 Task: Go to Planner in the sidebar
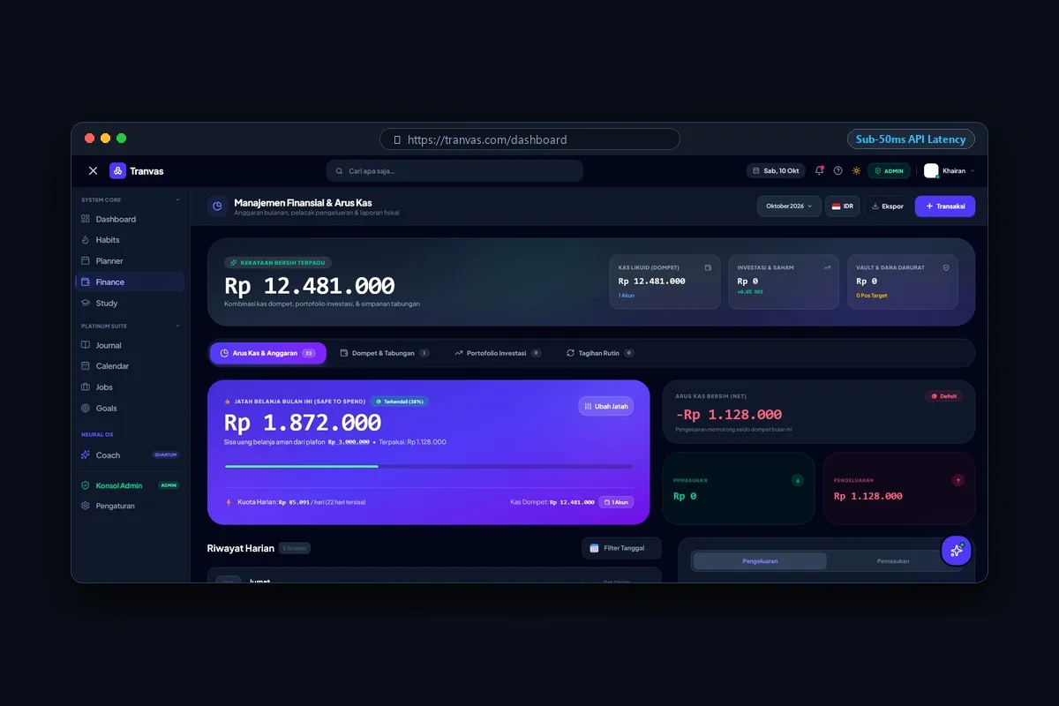point(129,261)
